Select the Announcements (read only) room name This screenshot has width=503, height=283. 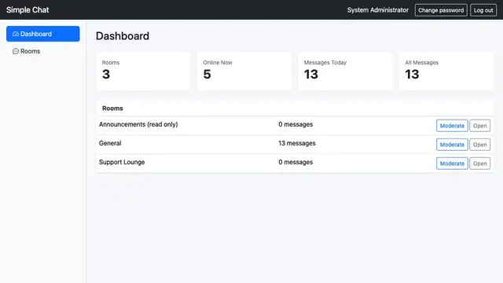tap(138, 124)
